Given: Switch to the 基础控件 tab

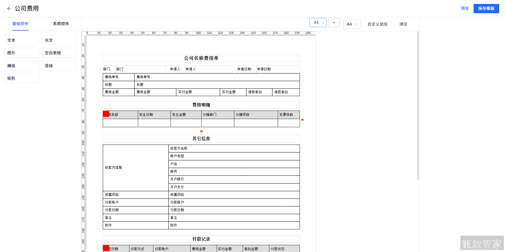Looking at the screenshot, I should tap(20, 24).
